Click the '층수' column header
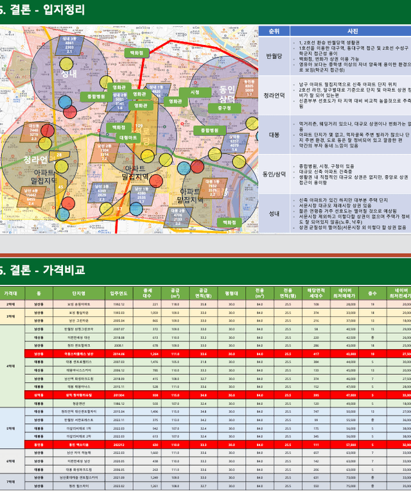 [x=372, y=293]
